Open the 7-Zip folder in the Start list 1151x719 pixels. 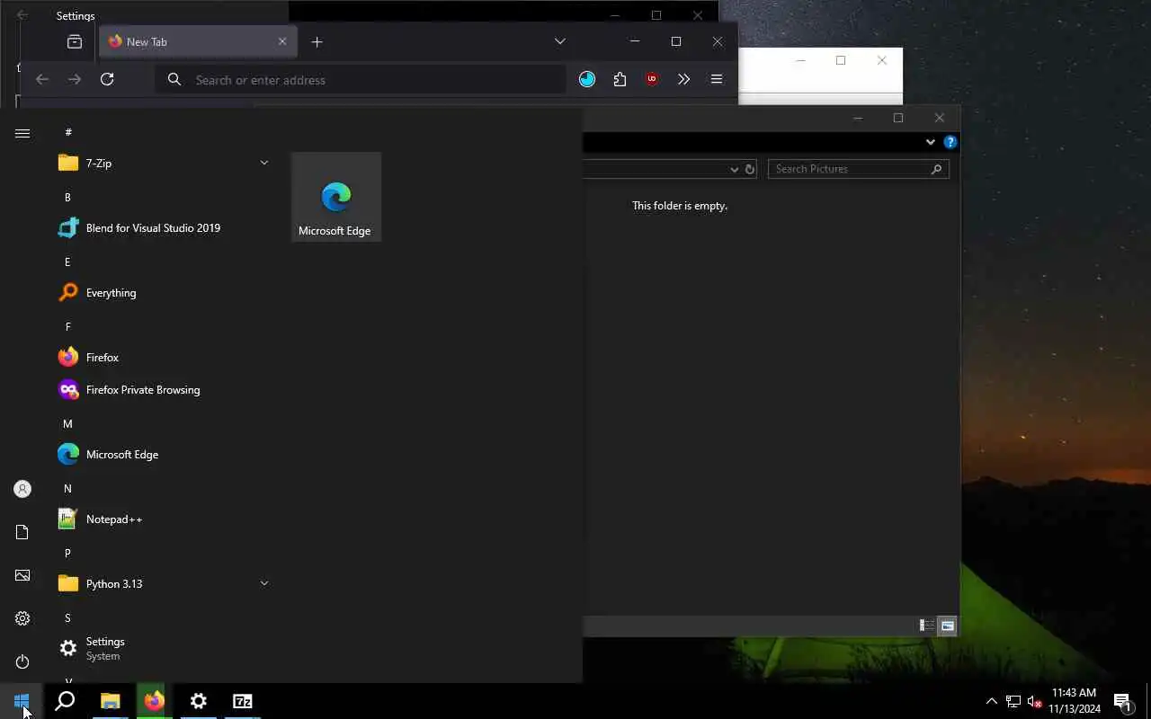click(164, 163)
